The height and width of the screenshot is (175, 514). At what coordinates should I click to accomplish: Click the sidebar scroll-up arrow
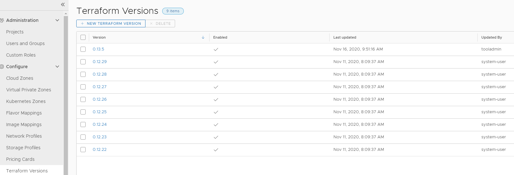(66, 14)
